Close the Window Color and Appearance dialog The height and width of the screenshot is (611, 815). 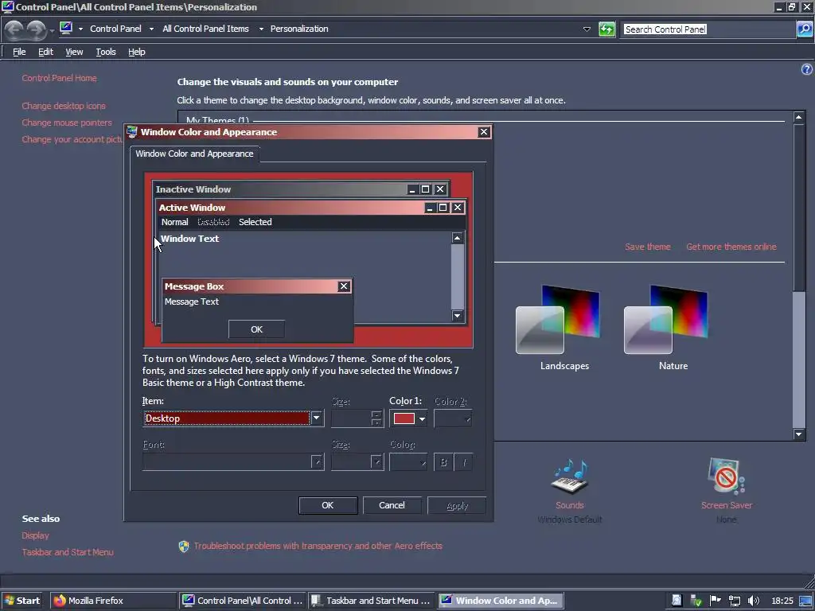(484, 132)
